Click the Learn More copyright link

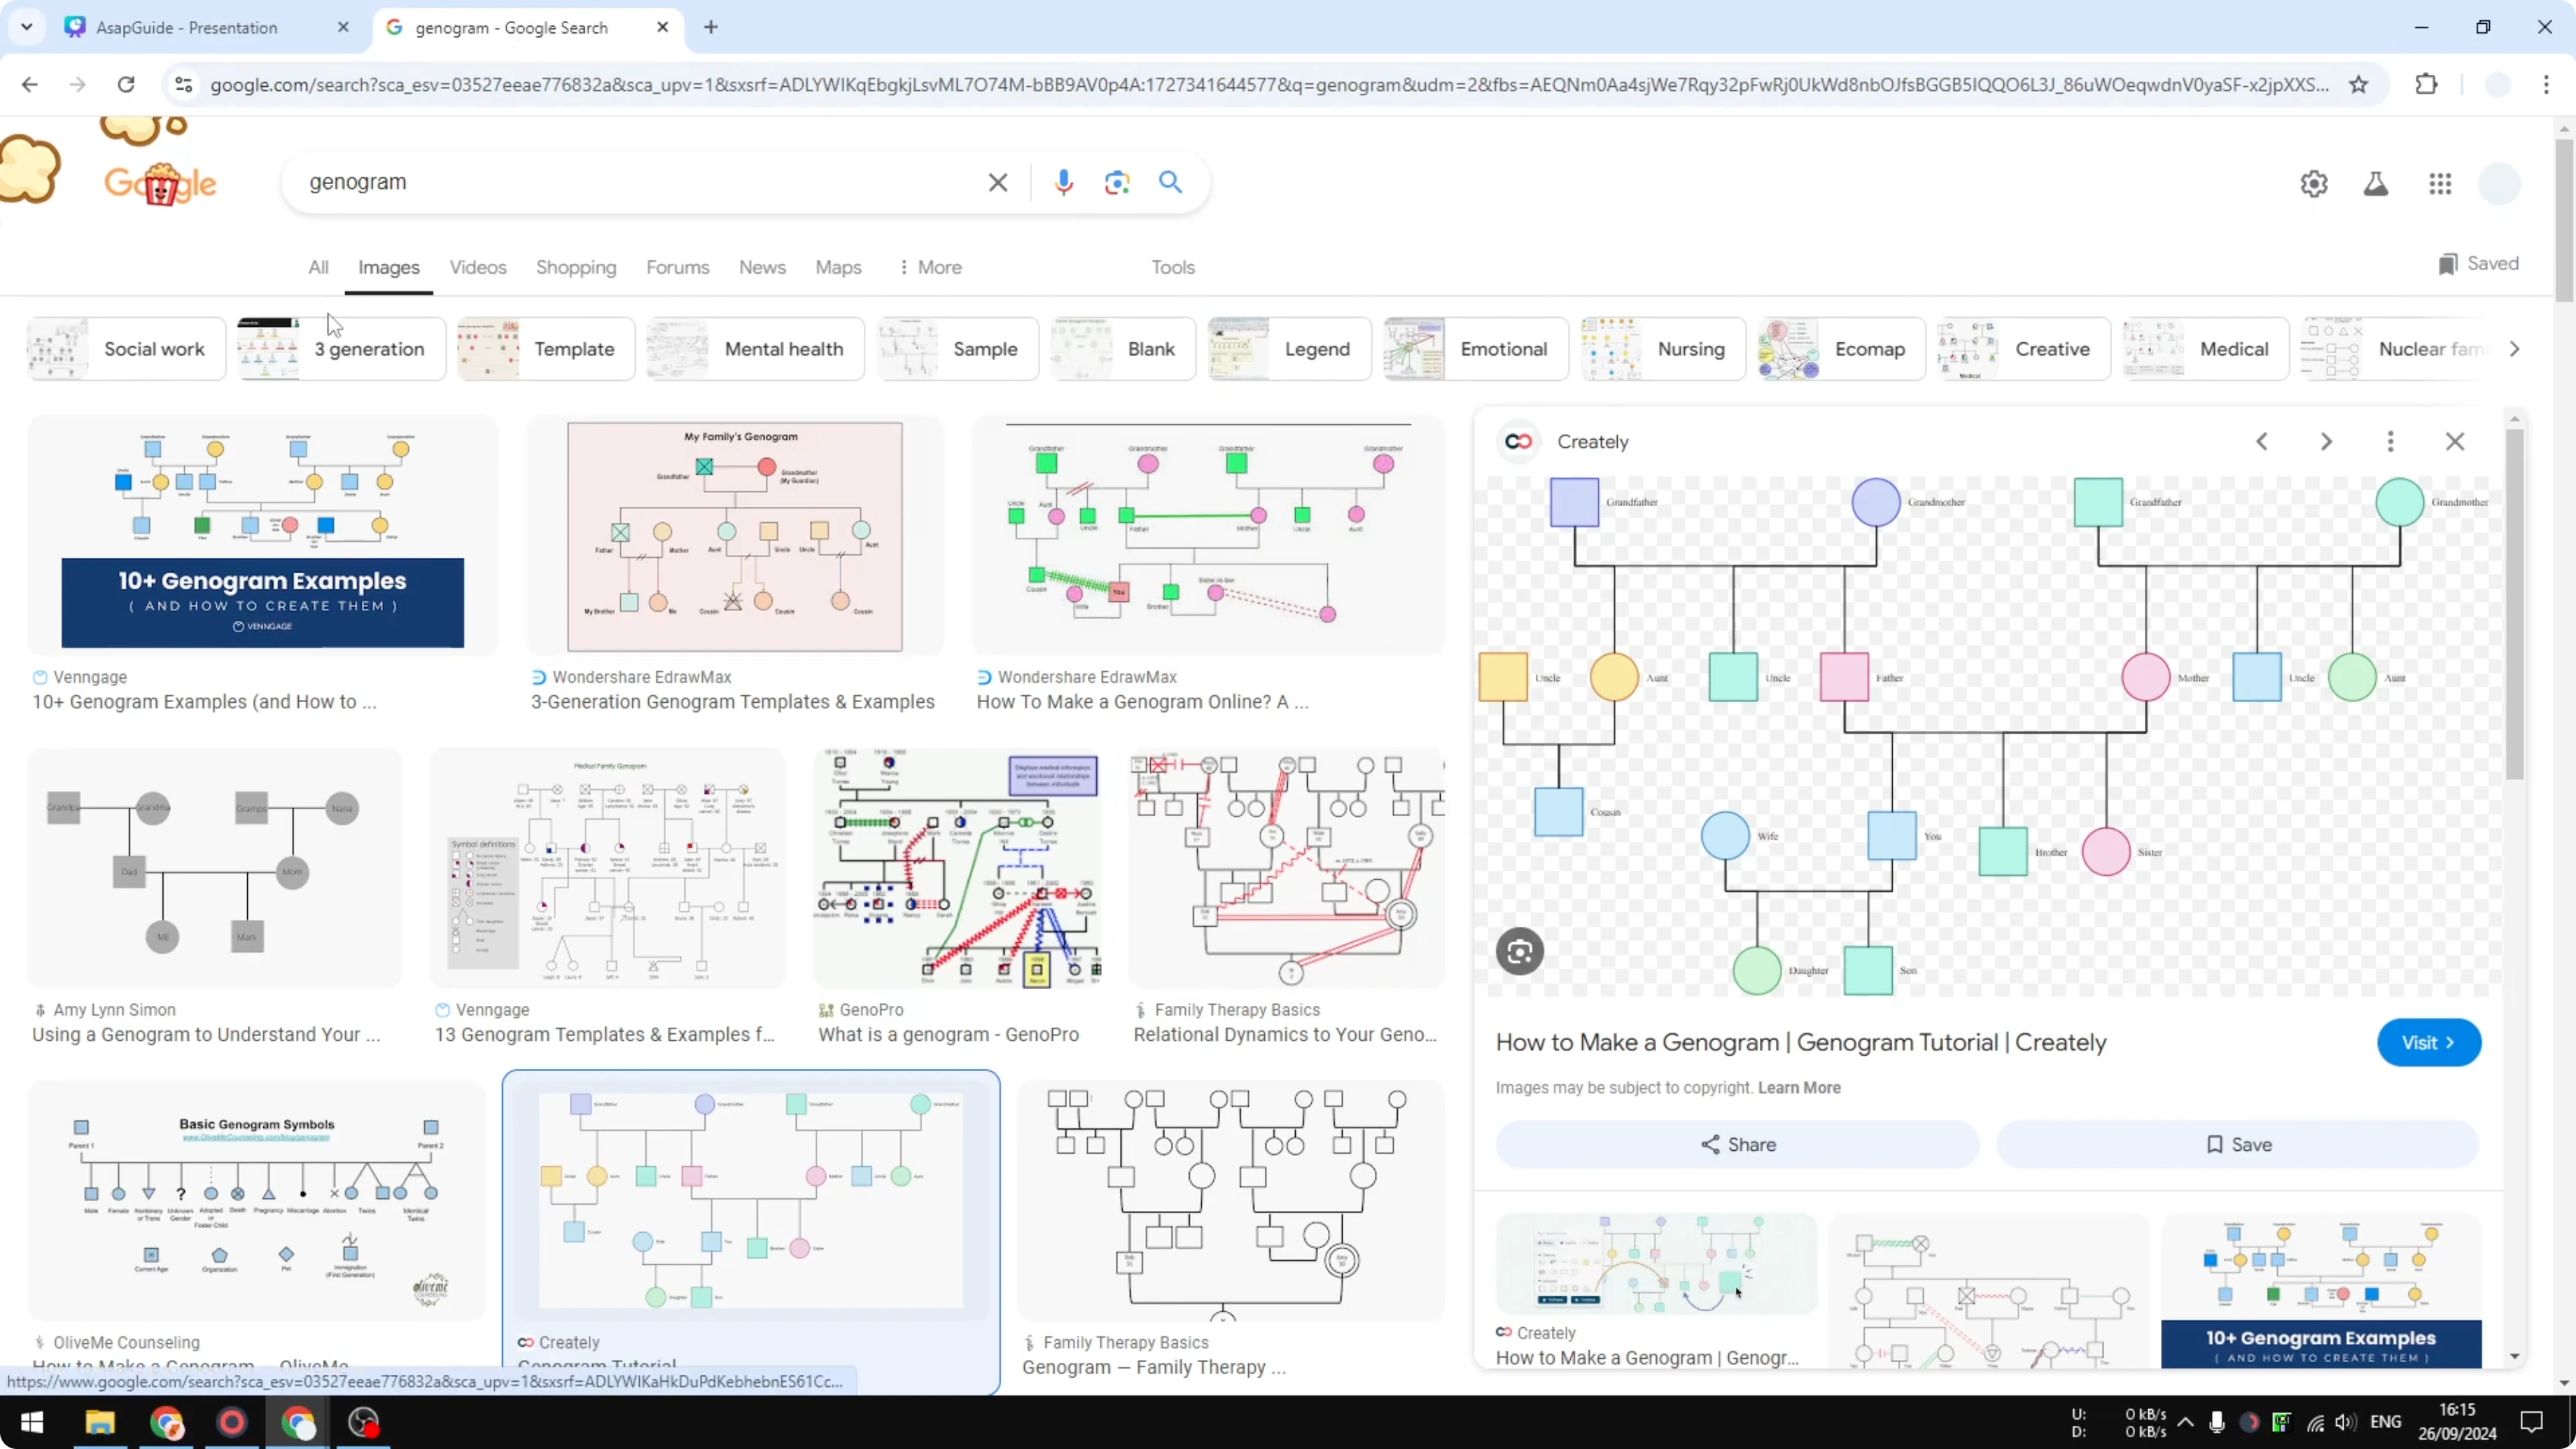pos(1798,1088)
